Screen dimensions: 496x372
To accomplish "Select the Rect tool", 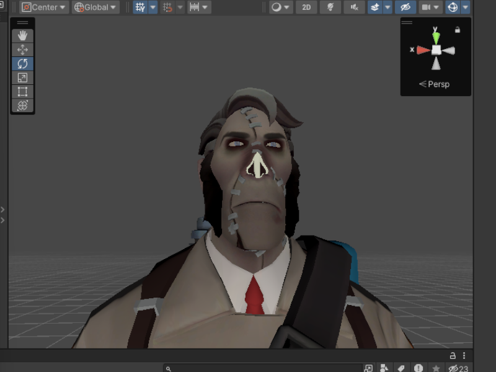I will [x=22, y=91].
